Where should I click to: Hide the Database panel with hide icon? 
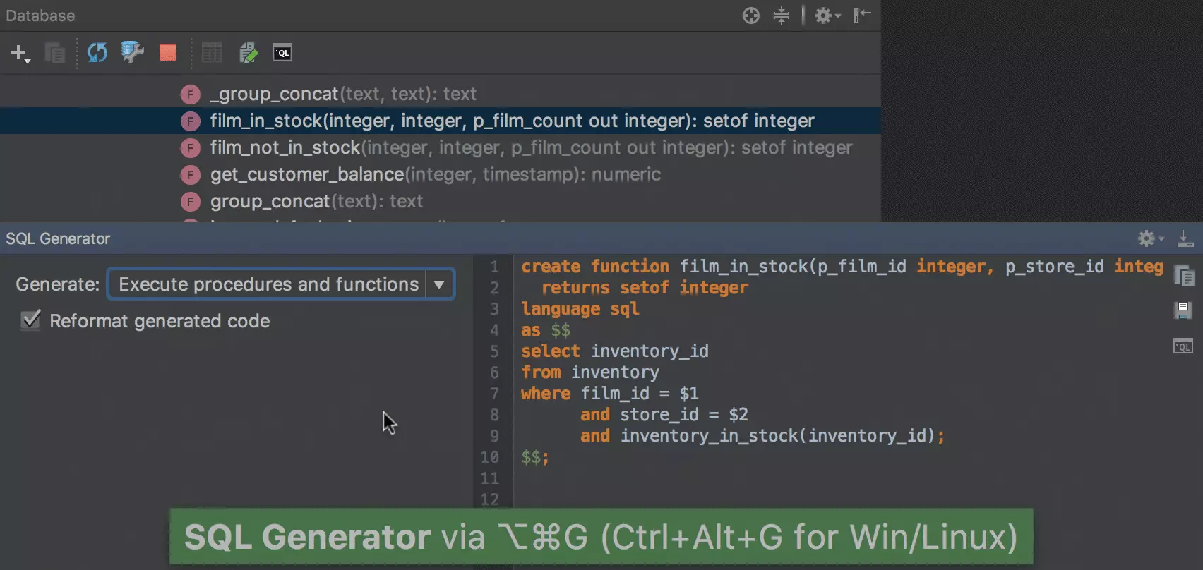[x=862, y=16]
